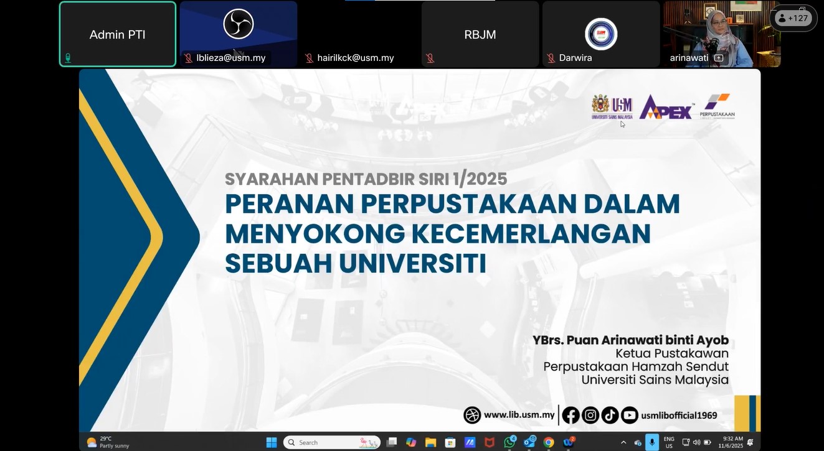
Task: Open Outlook in the taskbar
Action: [x=529, y=442]
